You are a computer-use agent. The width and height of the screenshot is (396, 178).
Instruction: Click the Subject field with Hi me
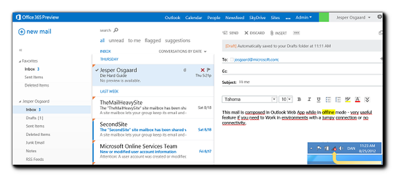pyautogui.click(x=310, y=82)
